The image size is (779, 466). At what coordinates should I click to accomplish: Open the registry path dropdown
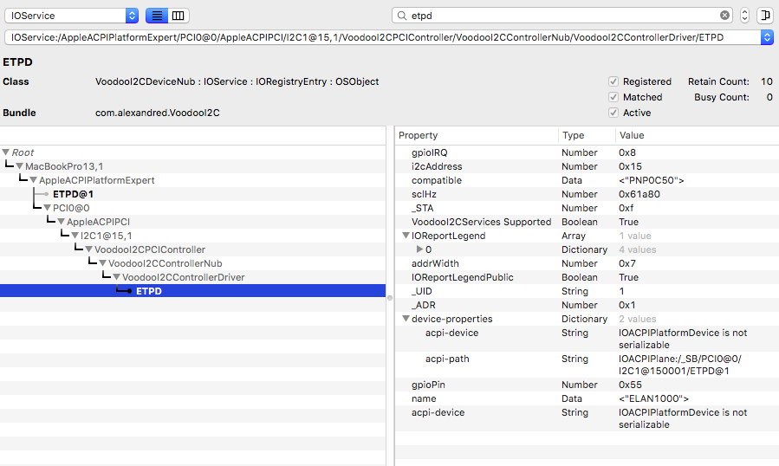coord(766,37)
